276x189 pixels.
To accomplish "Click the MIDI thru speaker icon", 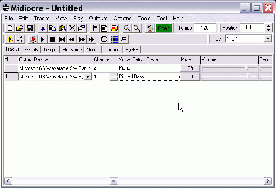I will [x=10, y=39].
